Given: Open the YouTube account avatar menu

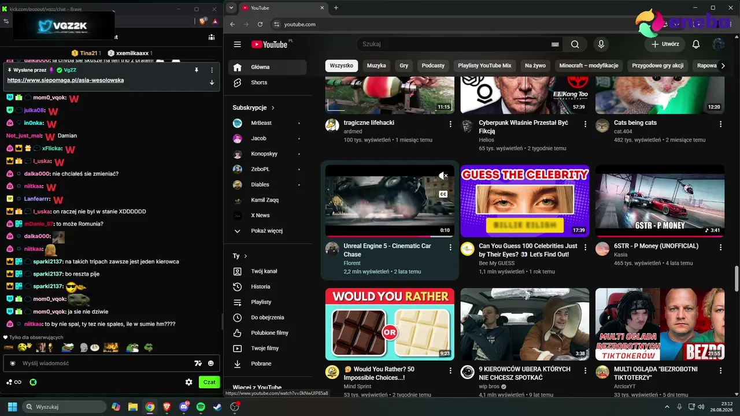Looking at the screenshot, I should [x=719, y=44].
